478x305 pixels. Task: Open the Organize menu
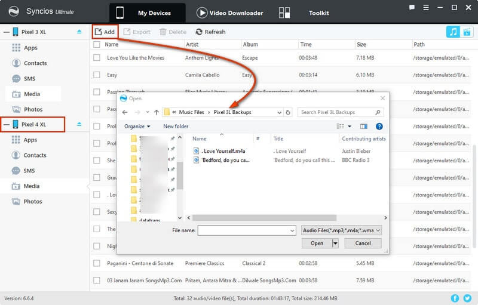click(137, 127)
